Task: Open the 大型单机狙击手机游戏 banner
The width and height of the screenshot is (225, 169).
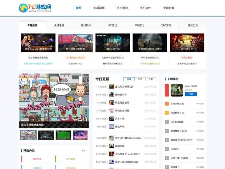Action: pos(150,43)
